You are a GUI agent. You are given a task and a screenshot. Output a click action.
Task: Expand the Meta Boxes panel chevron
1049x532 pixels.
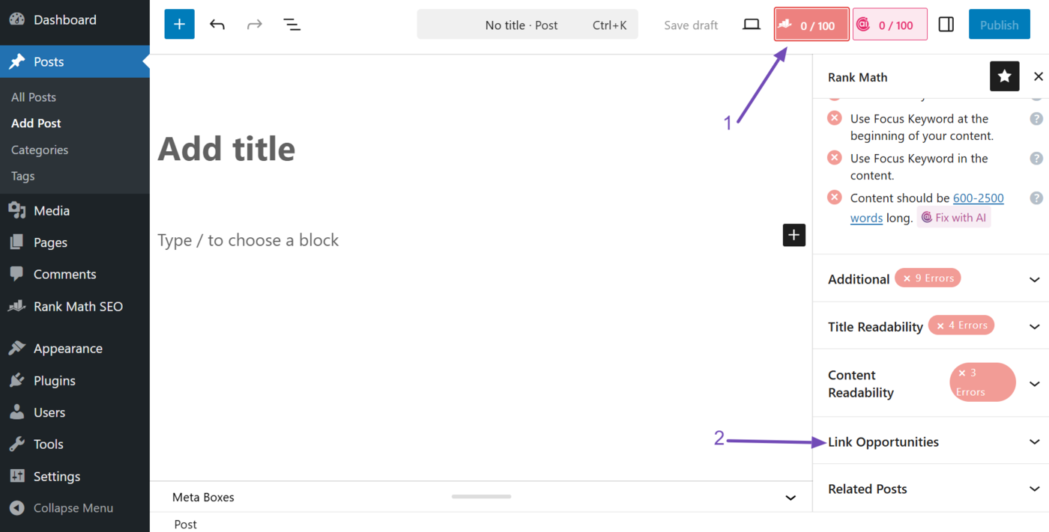coord(790,498)
